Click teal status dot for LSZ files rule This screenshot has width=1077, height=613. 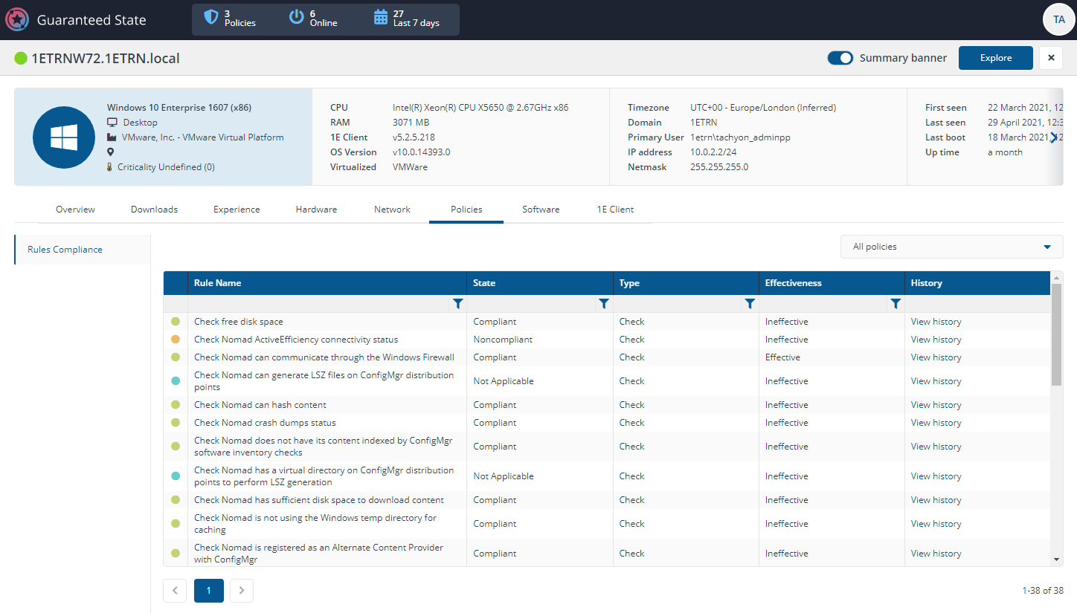click(x=176, y=381)
